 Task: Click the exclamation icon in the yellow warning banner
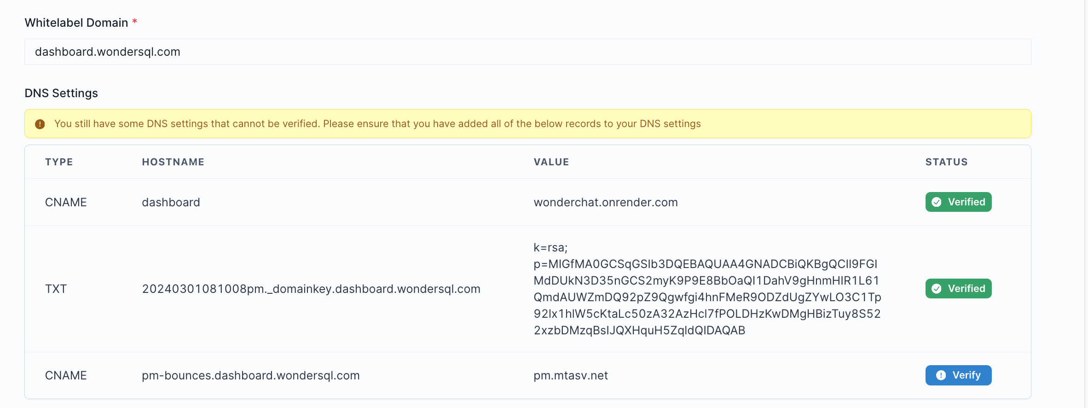pyautogui.click(x=40, y=124)
